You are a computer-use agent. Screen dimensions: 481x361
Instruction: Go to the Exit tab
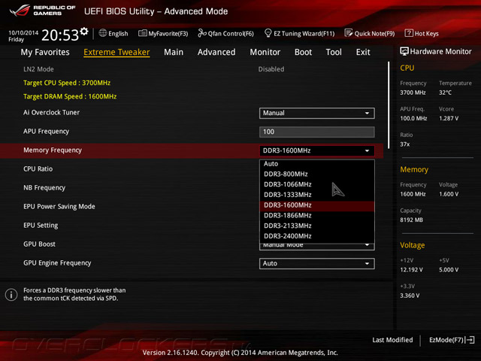pyautogui.click(x=363, y=52)
